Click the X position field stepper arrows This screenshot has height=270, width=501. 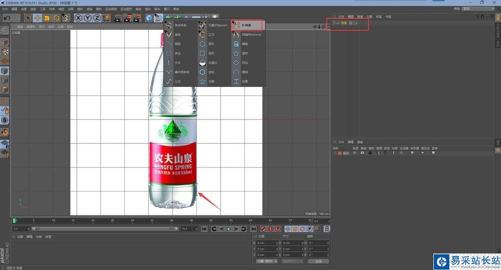pos(278,243)
